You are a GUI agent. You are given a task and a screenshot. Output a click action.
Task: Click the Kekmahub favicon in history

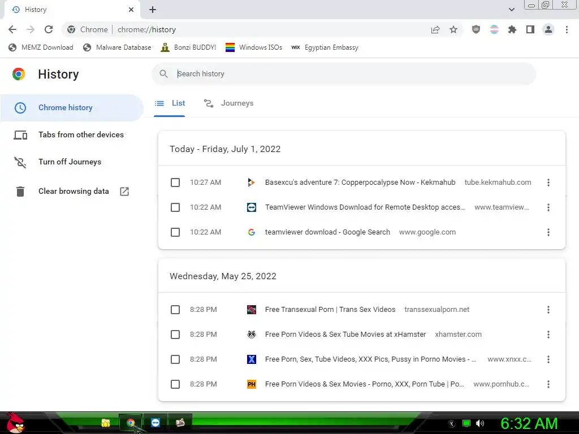pyautogui.click(x=252, y=183)
